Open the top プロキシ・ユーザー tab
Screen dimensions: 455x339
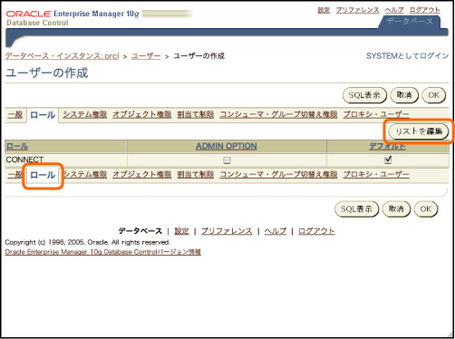click(x=376, y=114)
